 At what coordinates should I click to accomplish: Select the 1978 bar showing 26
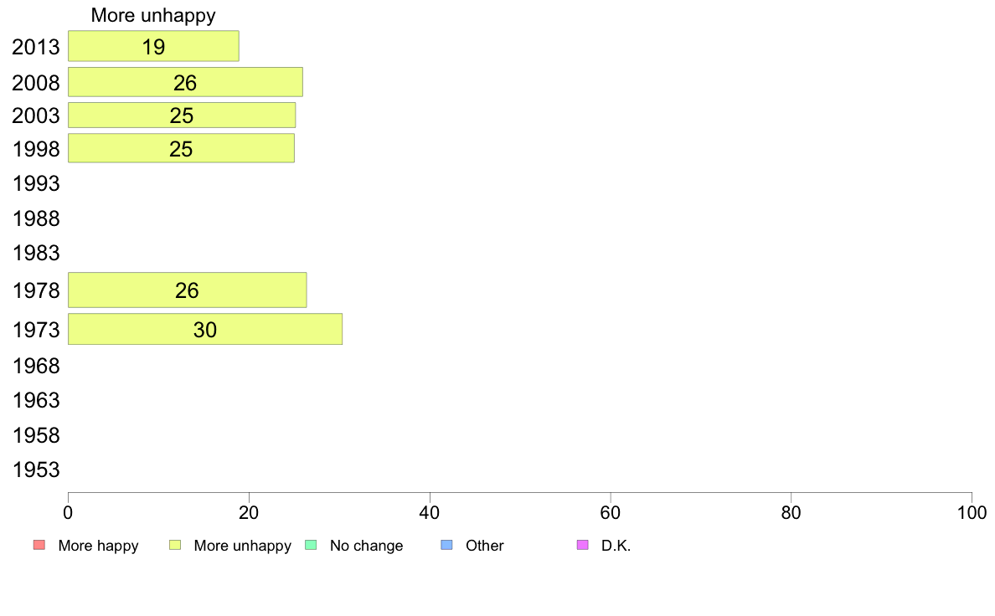[187, 290]
